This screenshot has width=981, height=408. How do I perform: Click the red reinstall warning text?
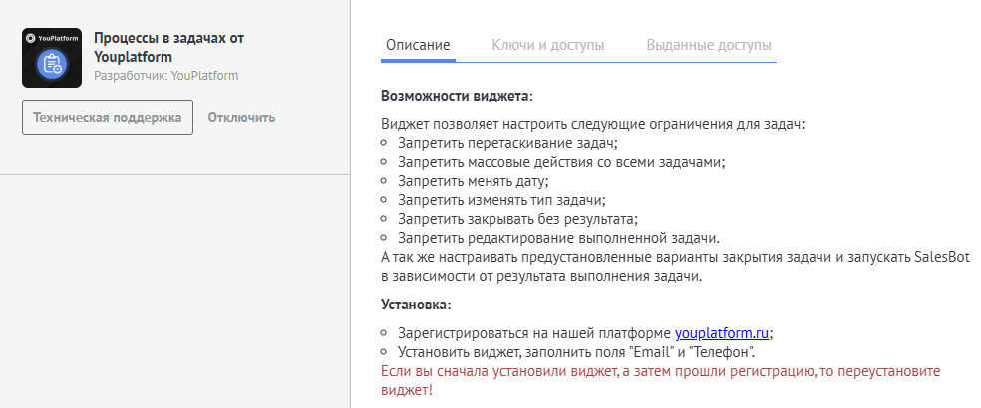661,381
